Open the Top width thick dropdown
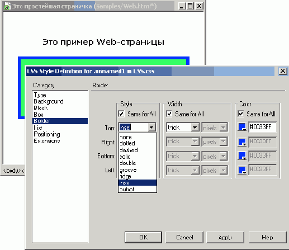 coord(183,128)
